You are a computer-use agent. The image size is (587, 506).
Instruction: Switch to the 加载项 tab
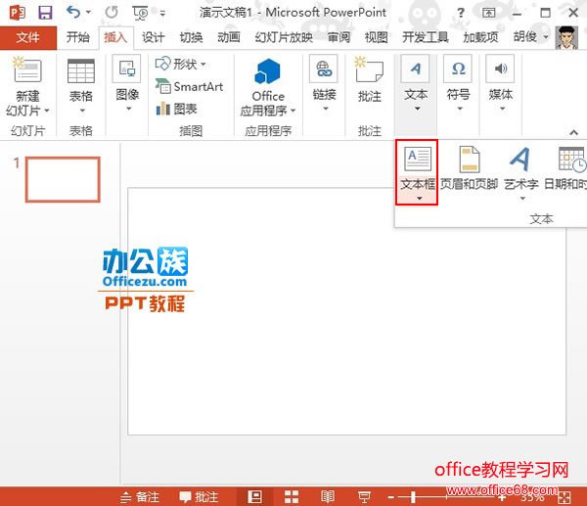[x=480, y=37]
